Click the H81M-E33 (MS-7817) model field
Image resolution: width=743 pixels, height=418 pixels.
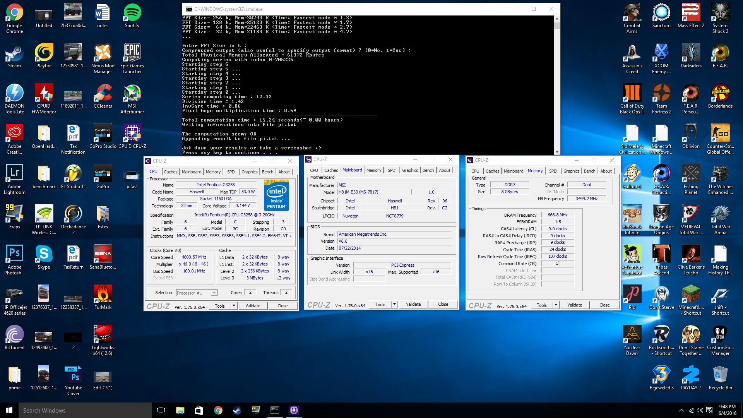point(373,192)
